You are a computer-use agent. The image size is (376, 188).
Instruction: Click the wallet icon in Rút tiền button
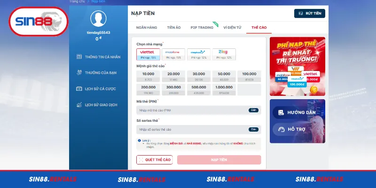click(x=301, y=14)
